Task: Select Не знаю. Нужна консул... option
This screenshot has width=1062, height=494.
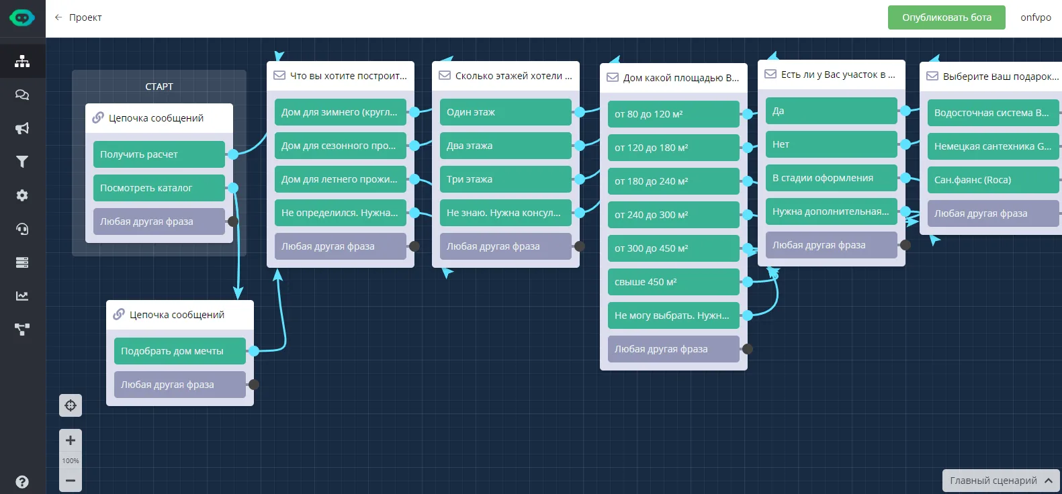Action: [x=506, y=213]
